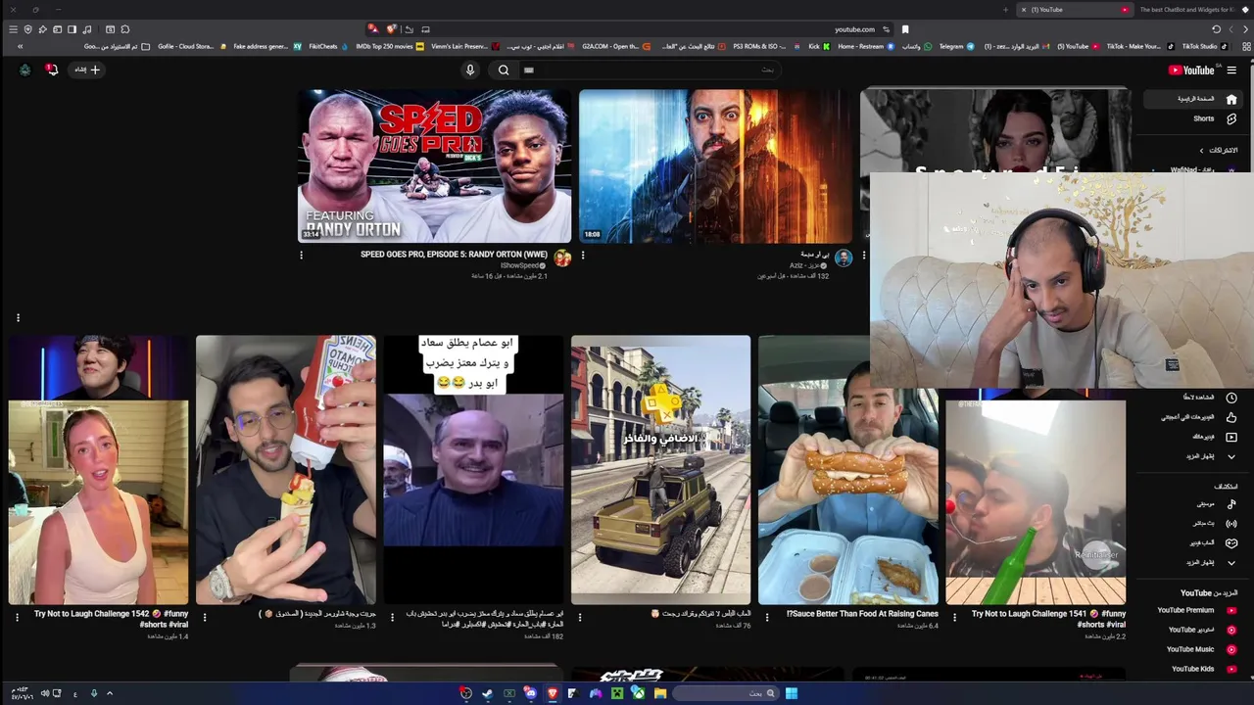Play the Aziz 18:08 video thumbnail
The image size is (1254, 705).
click(x=715, y=166)
